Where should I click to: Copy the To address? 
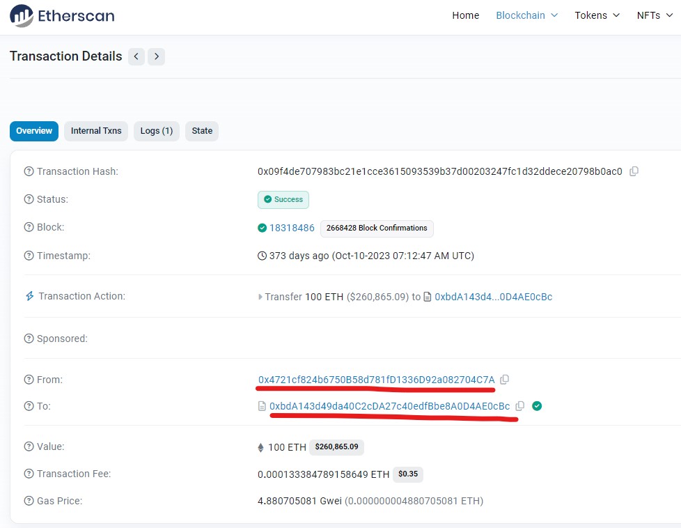tap(520, 406)
